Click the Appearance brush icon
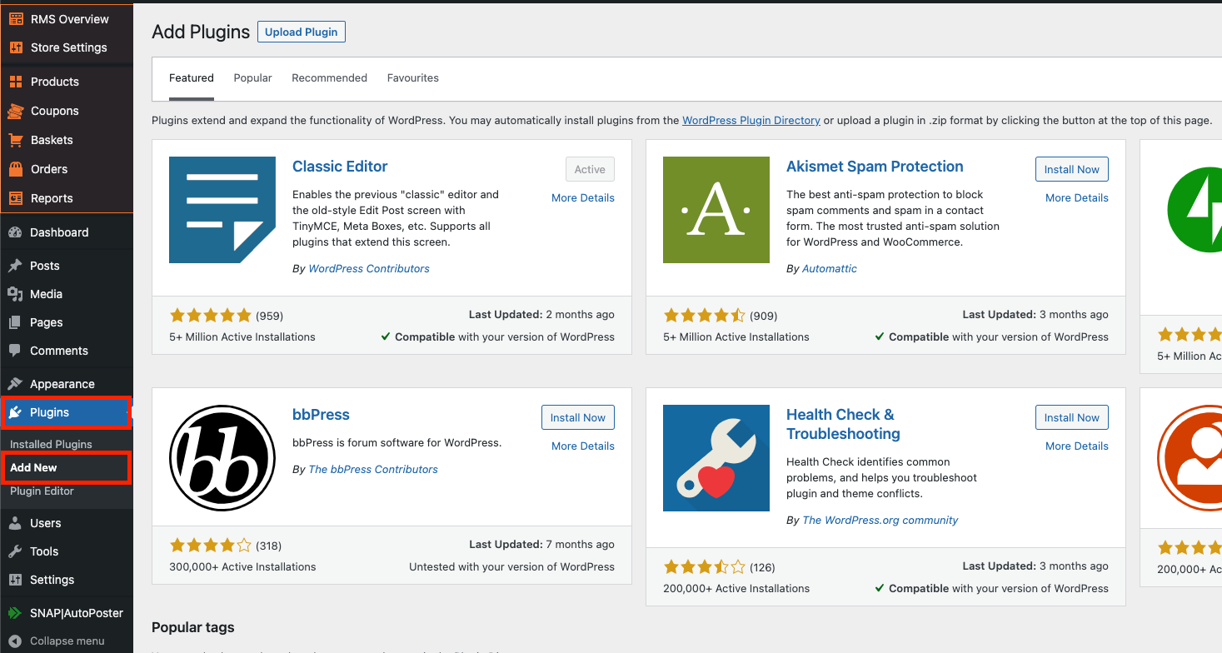The width and height of the screenshot is (1222, 653). click(15, 384)
